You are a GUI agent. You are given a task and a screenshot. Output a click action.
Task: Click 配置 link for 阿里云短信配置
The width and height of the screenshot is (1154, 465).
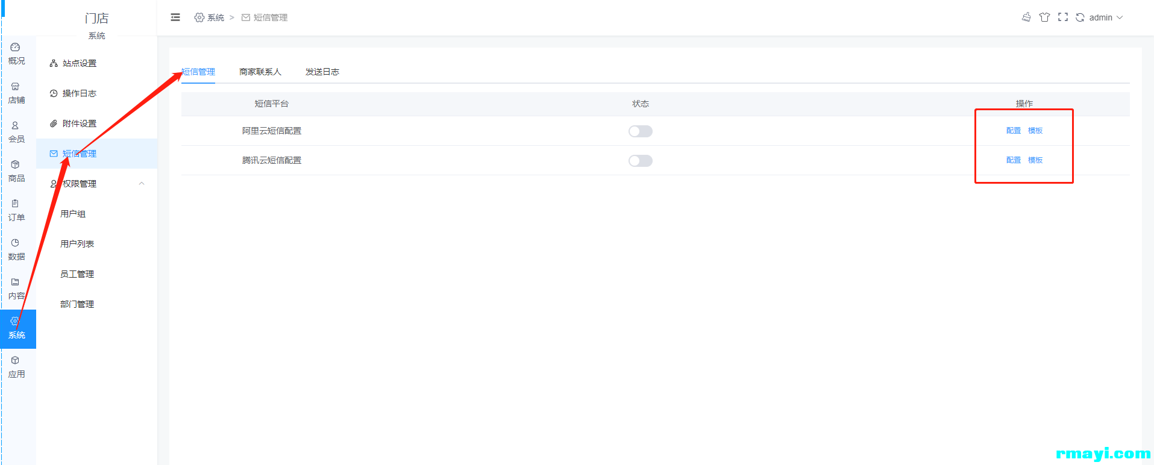[x=1014, y=131]
